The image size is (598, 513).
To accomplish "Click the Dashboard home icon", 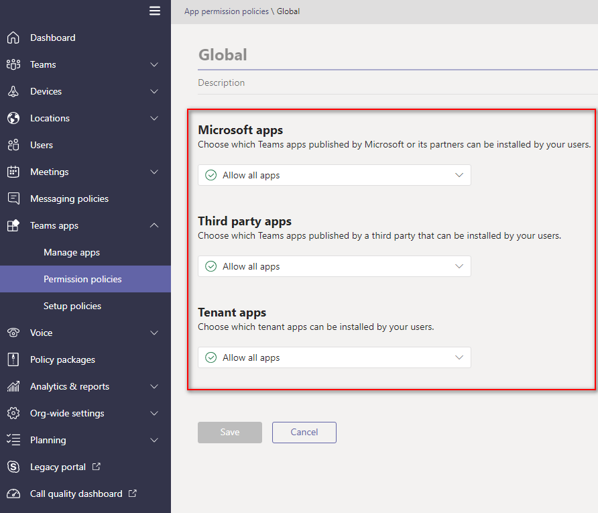I will [x=13, y=38].
